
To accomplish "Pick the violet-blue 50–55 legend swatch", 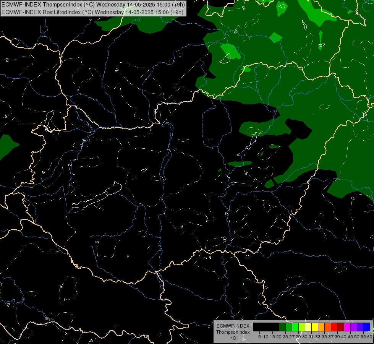I will [x=360, y=327].
